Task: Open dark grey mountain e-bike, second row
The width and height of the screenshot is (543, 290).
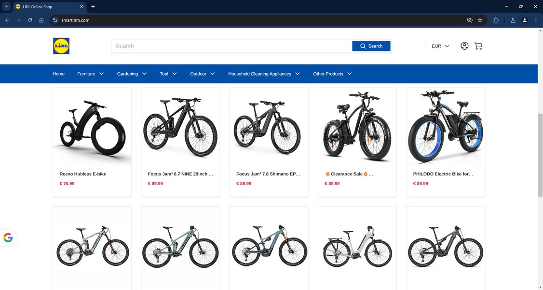Action: pos(446,246)
